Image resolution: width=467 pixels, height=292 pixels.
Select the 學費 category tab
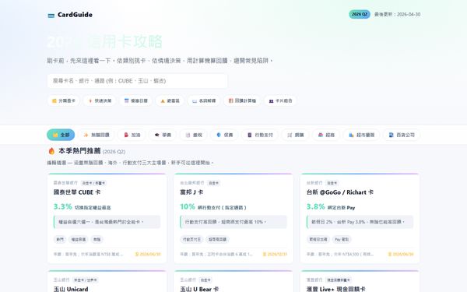[163, 135]
